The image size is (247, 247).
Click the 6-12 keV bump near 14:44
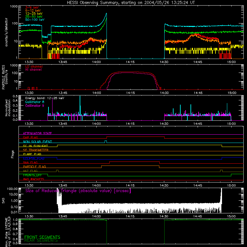[195, 36]
